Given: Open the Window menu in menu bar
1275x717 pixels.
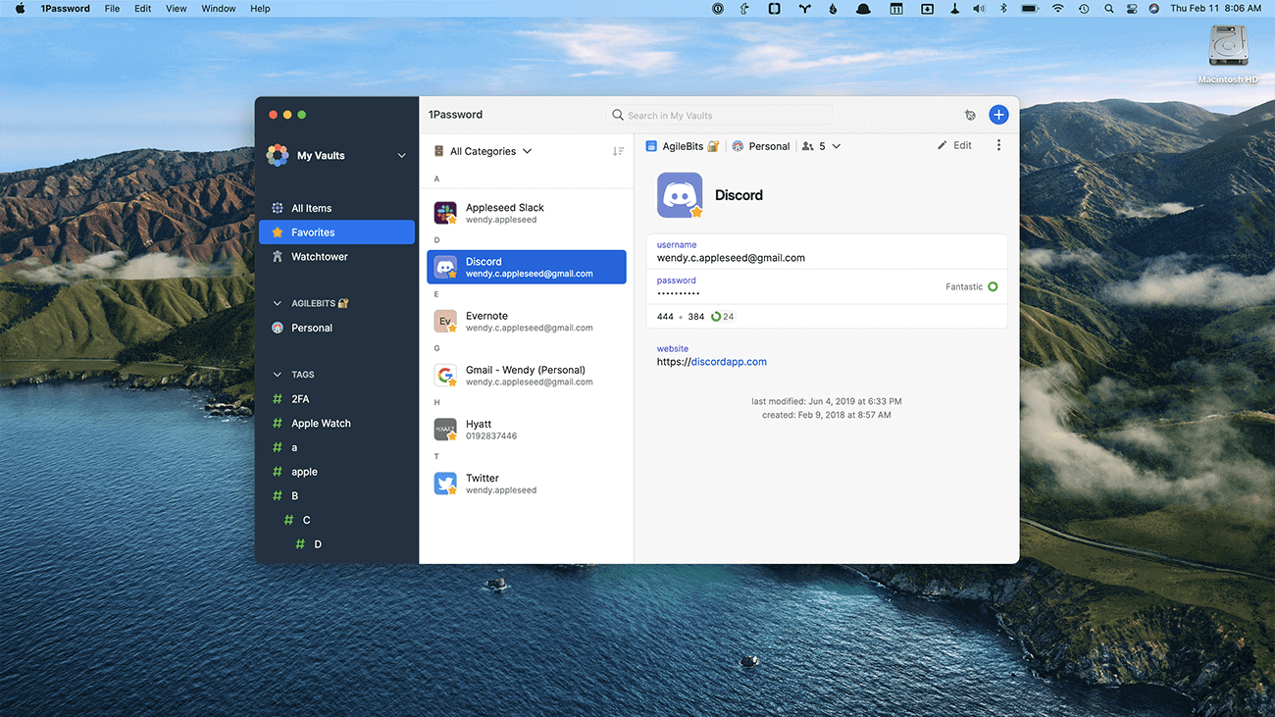Looking at the screenshot, I should (218, 8).
